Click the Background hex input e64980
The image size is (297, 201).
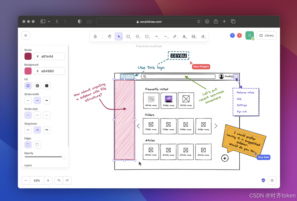pos(50,71)
